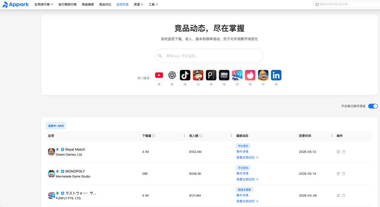380x207 pixels.
Task: Click the $249.3K revenue value
Action: coord(195,174)
